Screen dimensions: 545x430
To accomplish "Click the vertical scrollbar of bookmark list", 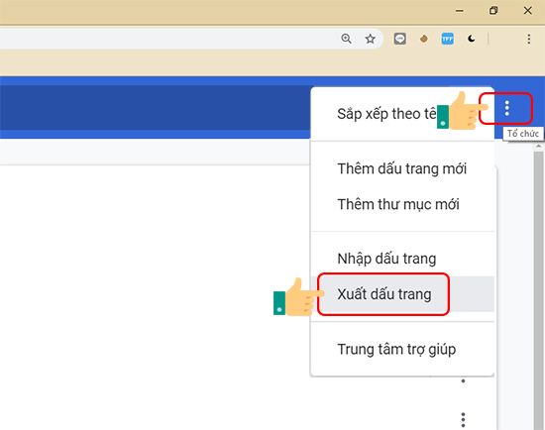I will (x=538, y=290).
